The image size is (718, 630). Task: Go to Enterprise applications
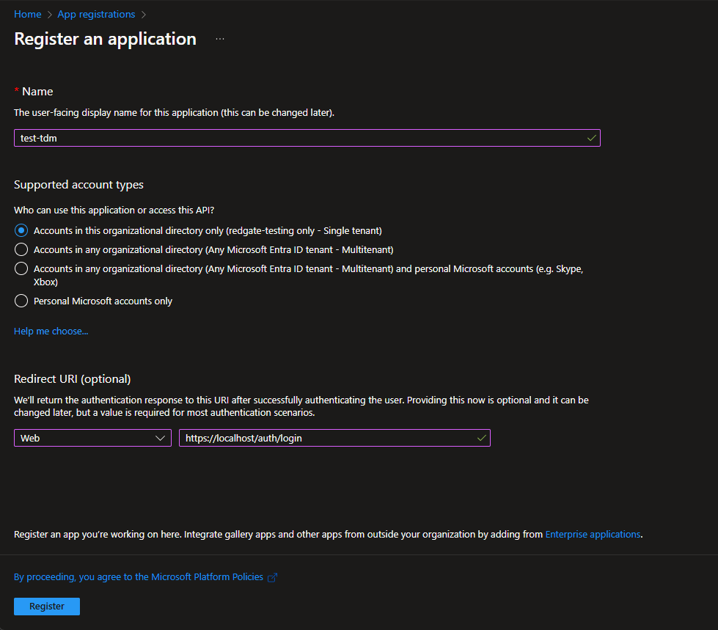point(593,534)
